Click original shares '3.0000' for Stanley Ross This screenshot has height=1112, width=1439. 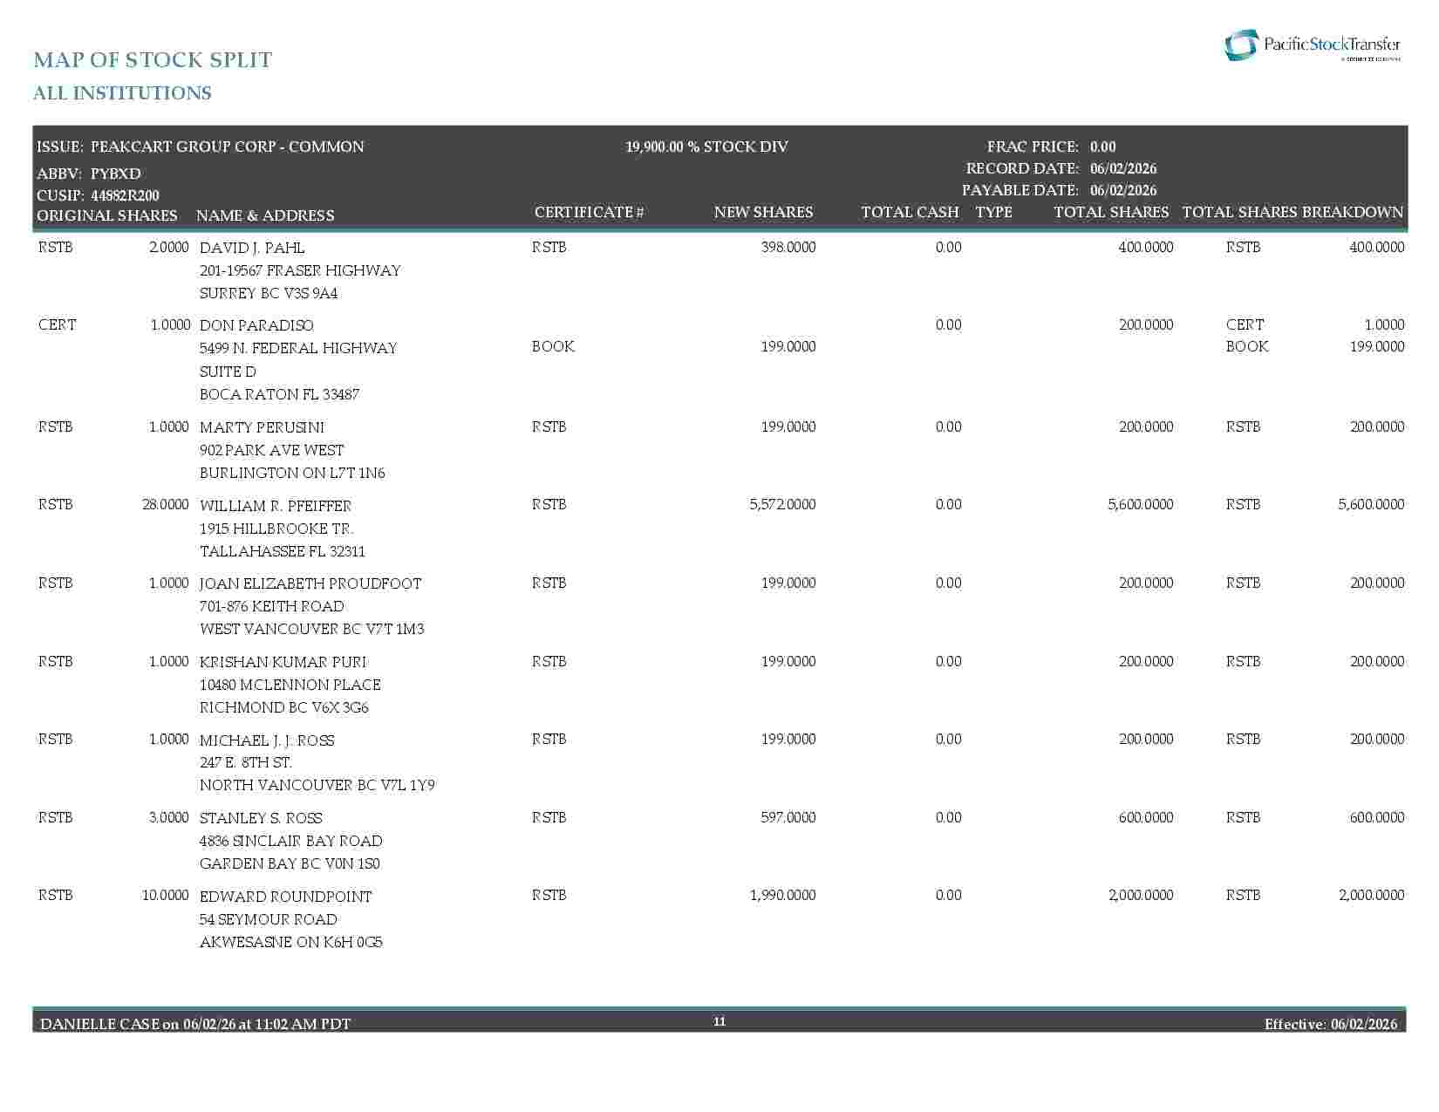(x=169, y=818)
